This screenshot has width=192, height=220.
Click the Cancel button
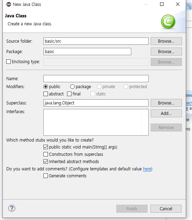tap(166, 209)
